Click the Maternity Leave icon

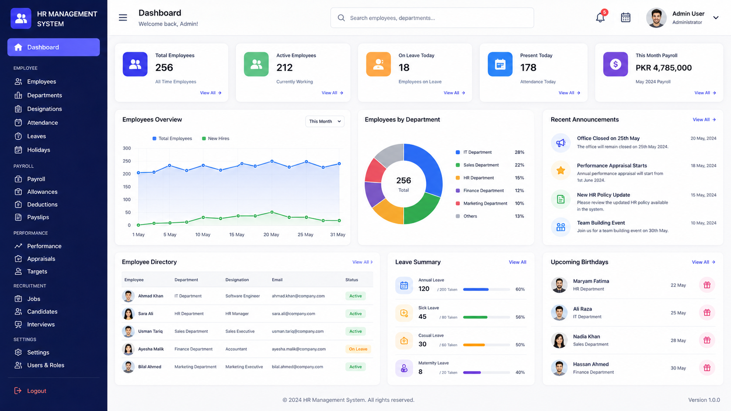[x=404, y=368]
